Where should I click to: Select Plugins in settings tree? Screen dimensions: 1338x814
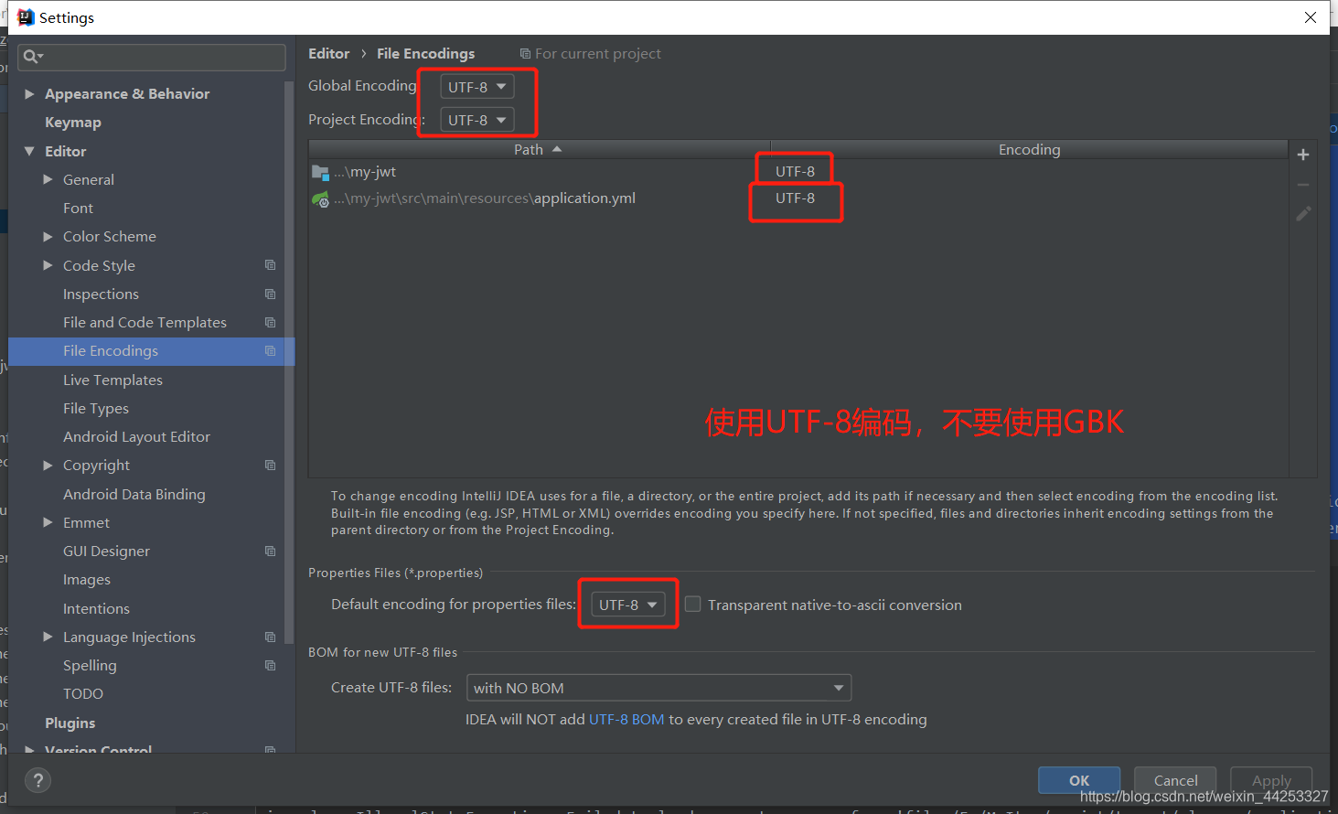coord(70,723)
